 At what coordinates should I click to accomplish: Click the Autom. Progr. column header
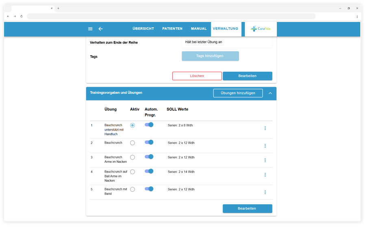click(151, 112)
